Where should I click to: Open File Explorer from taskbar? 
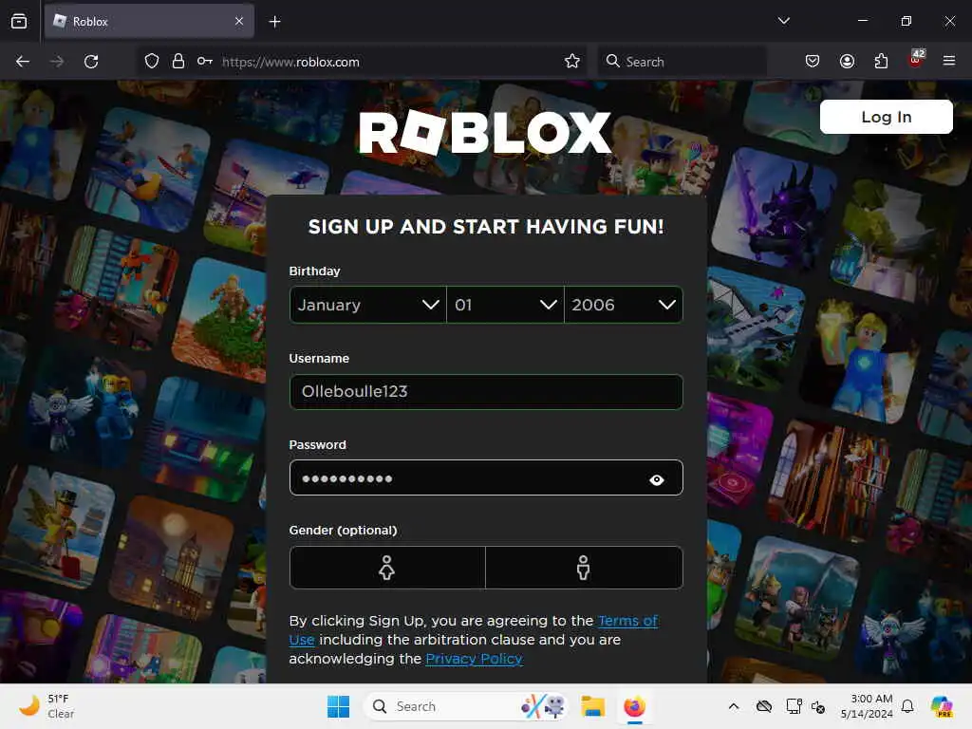pyautogui.click(x=592, y=706)
